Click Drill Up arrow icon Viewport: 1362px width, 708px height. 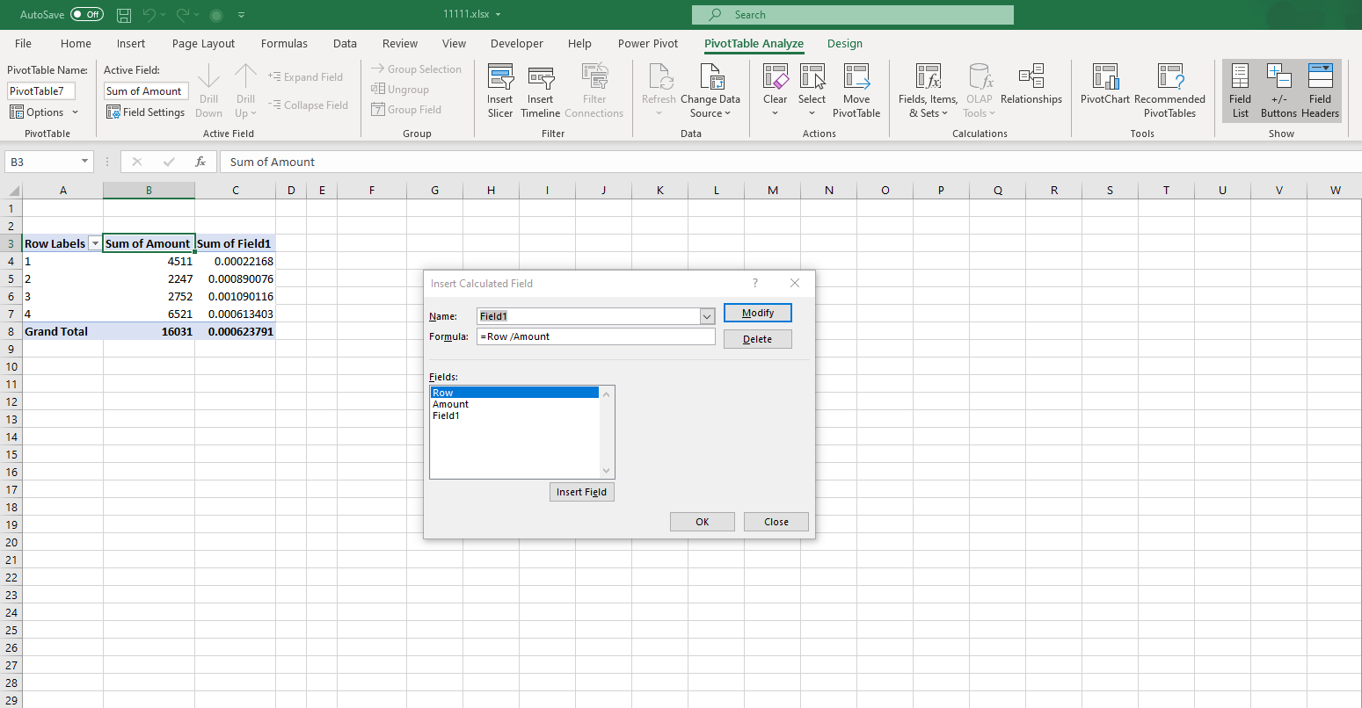coord(245,76)
